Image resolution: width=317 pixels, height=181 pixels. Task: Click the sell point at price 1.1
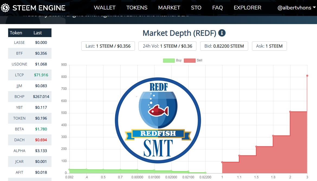pos(239,156)
